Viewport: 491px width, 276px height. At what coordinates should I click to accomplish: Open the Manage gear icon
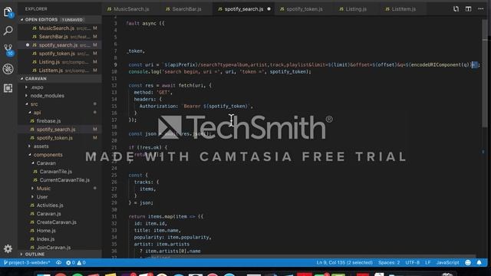pos(8,248)
